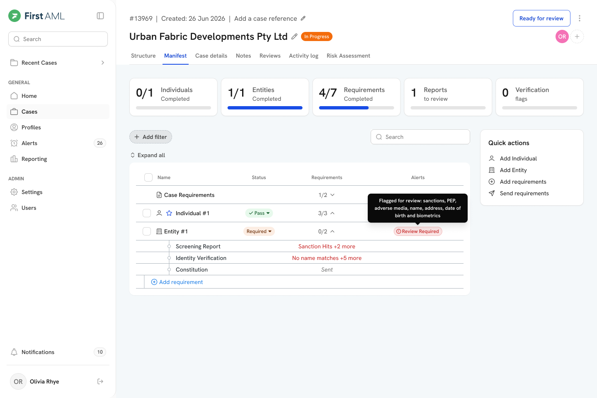Click the Add Entity building icon
Screen dimensions: 597x398
pos(492,170)
